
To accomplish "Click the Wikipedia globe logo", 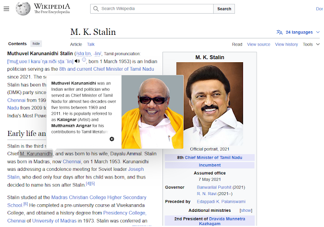I will (x=23, y=9).
